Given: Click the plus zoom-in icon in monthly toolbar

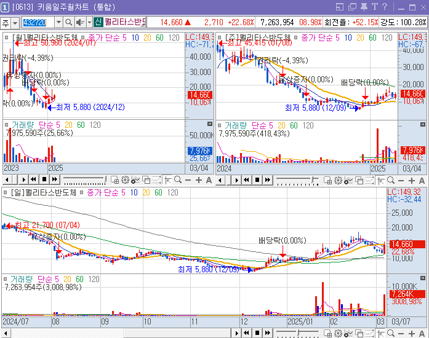Looking at the screenshot, I should coord(199,180).
